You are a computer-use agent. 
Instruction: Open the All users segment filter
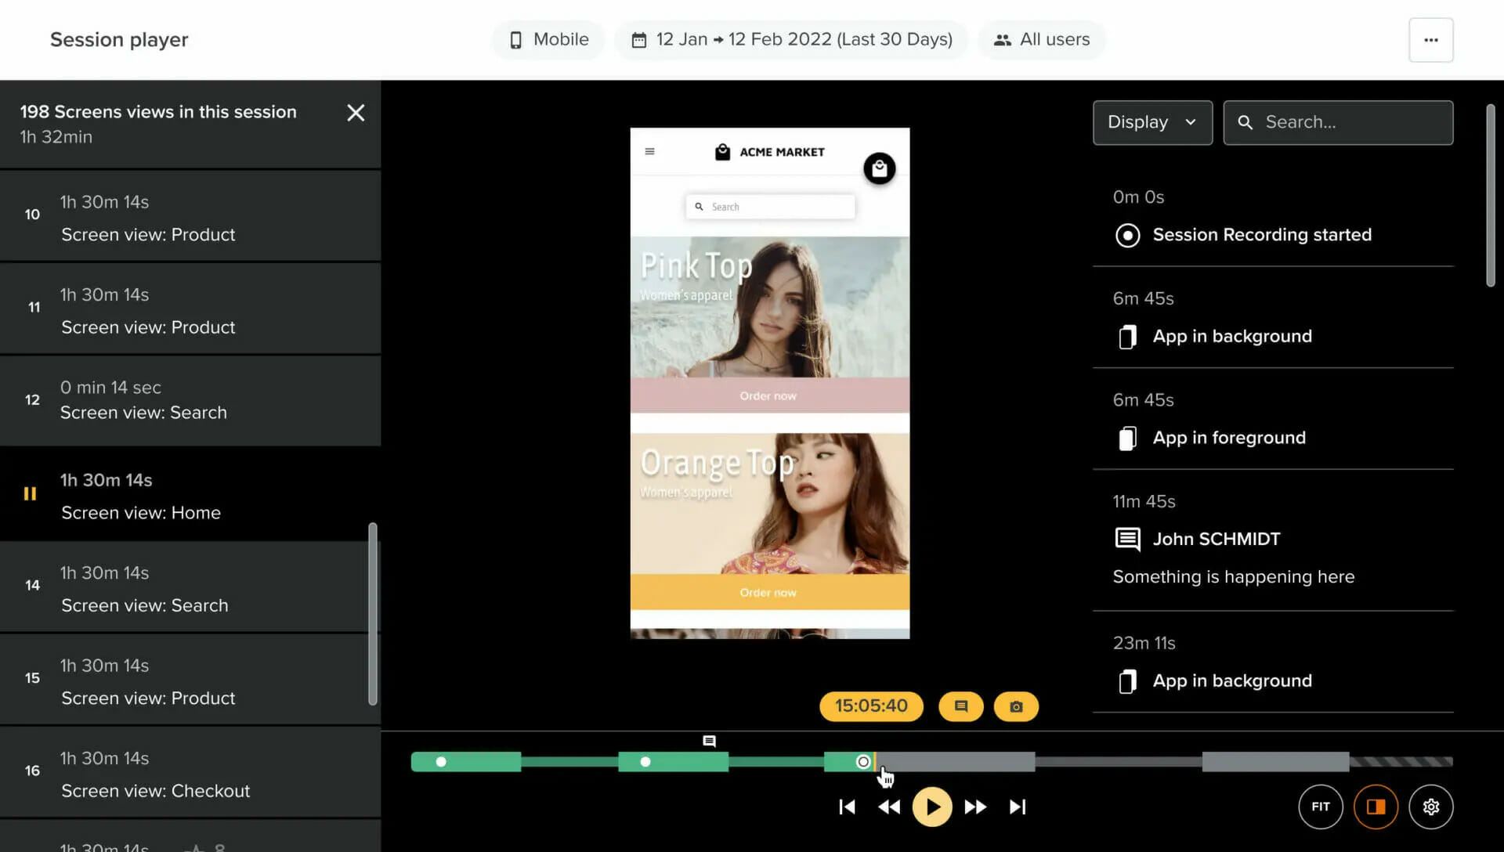coord(1042,39)
